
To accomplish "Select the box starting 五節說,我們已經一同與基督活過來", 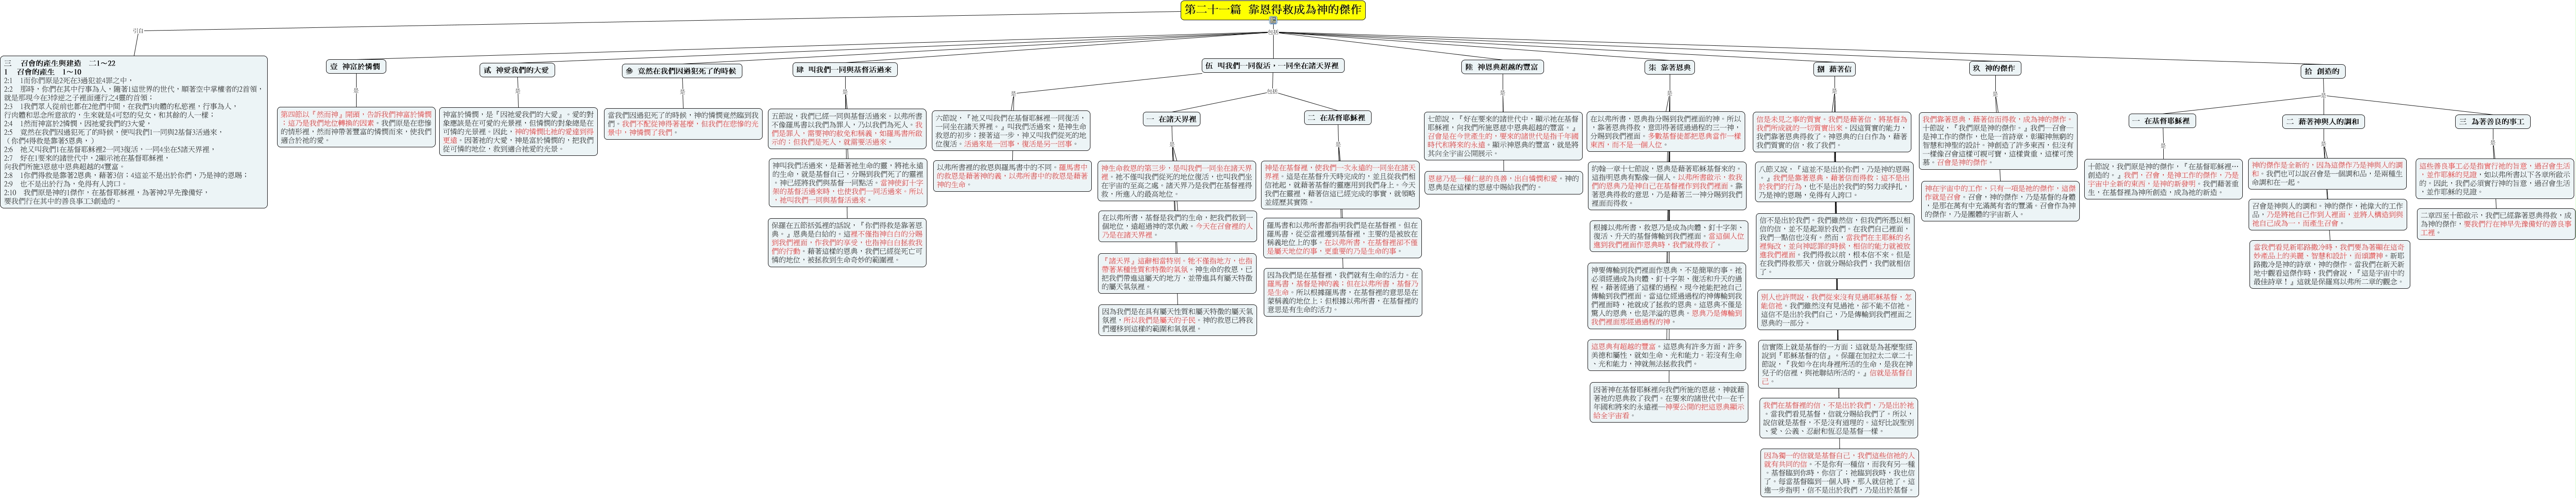I will pos(847,130).
